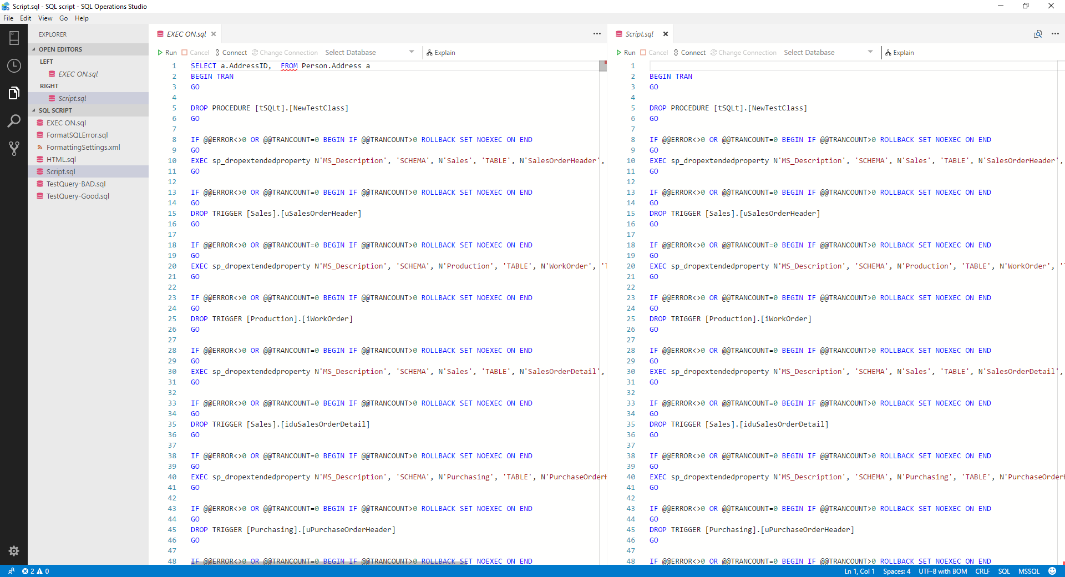Open Select Database dropdown in right editor
Viewport: 1065px width, 577px height.
(828, 53)
